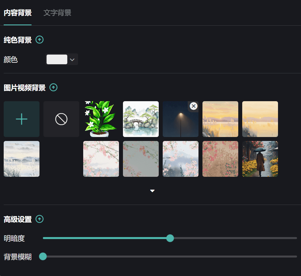
Task: Select the no-background prohibited icon
Action: point(61,119)
